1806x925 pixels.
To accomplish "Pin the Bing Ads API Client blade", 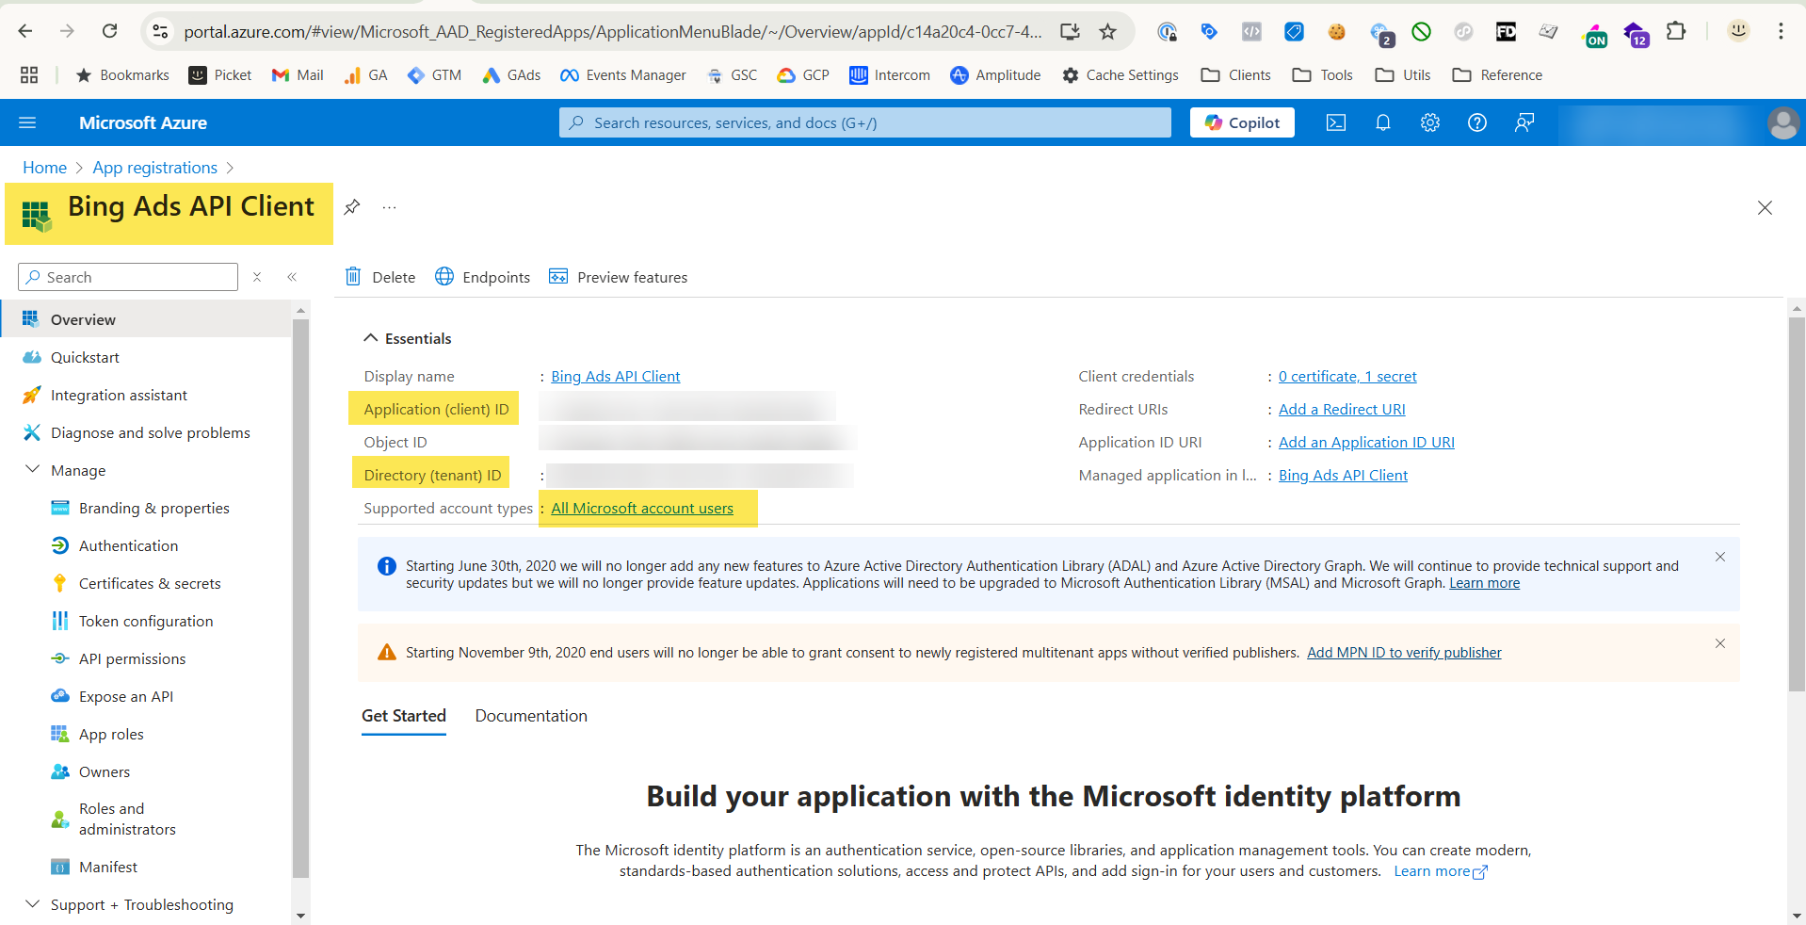I will click(352, 207).
